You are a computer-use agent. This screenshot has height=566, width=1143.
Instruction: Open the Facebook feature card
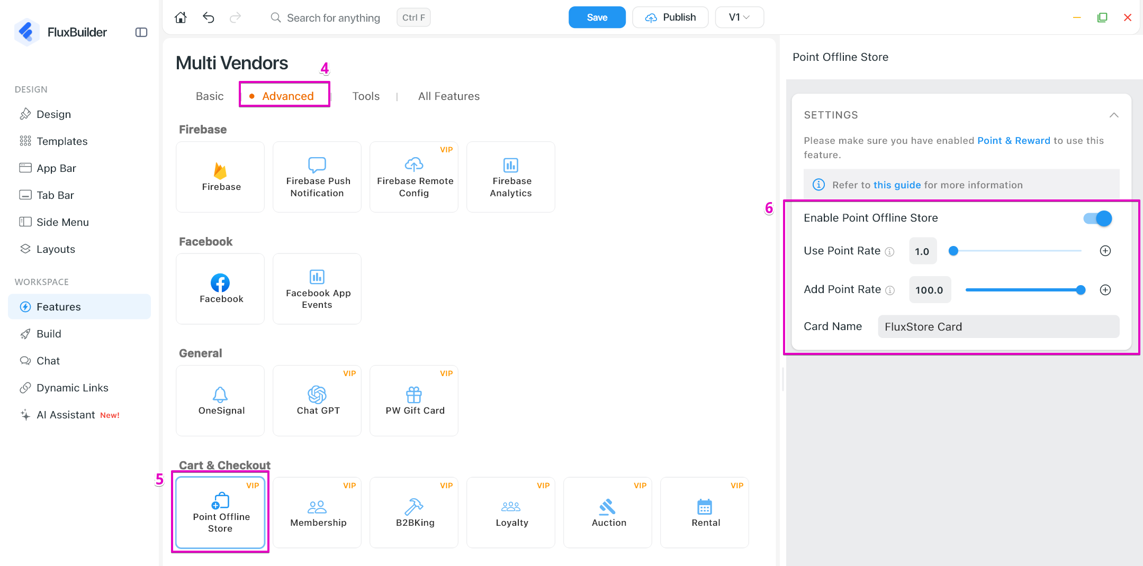220,289
